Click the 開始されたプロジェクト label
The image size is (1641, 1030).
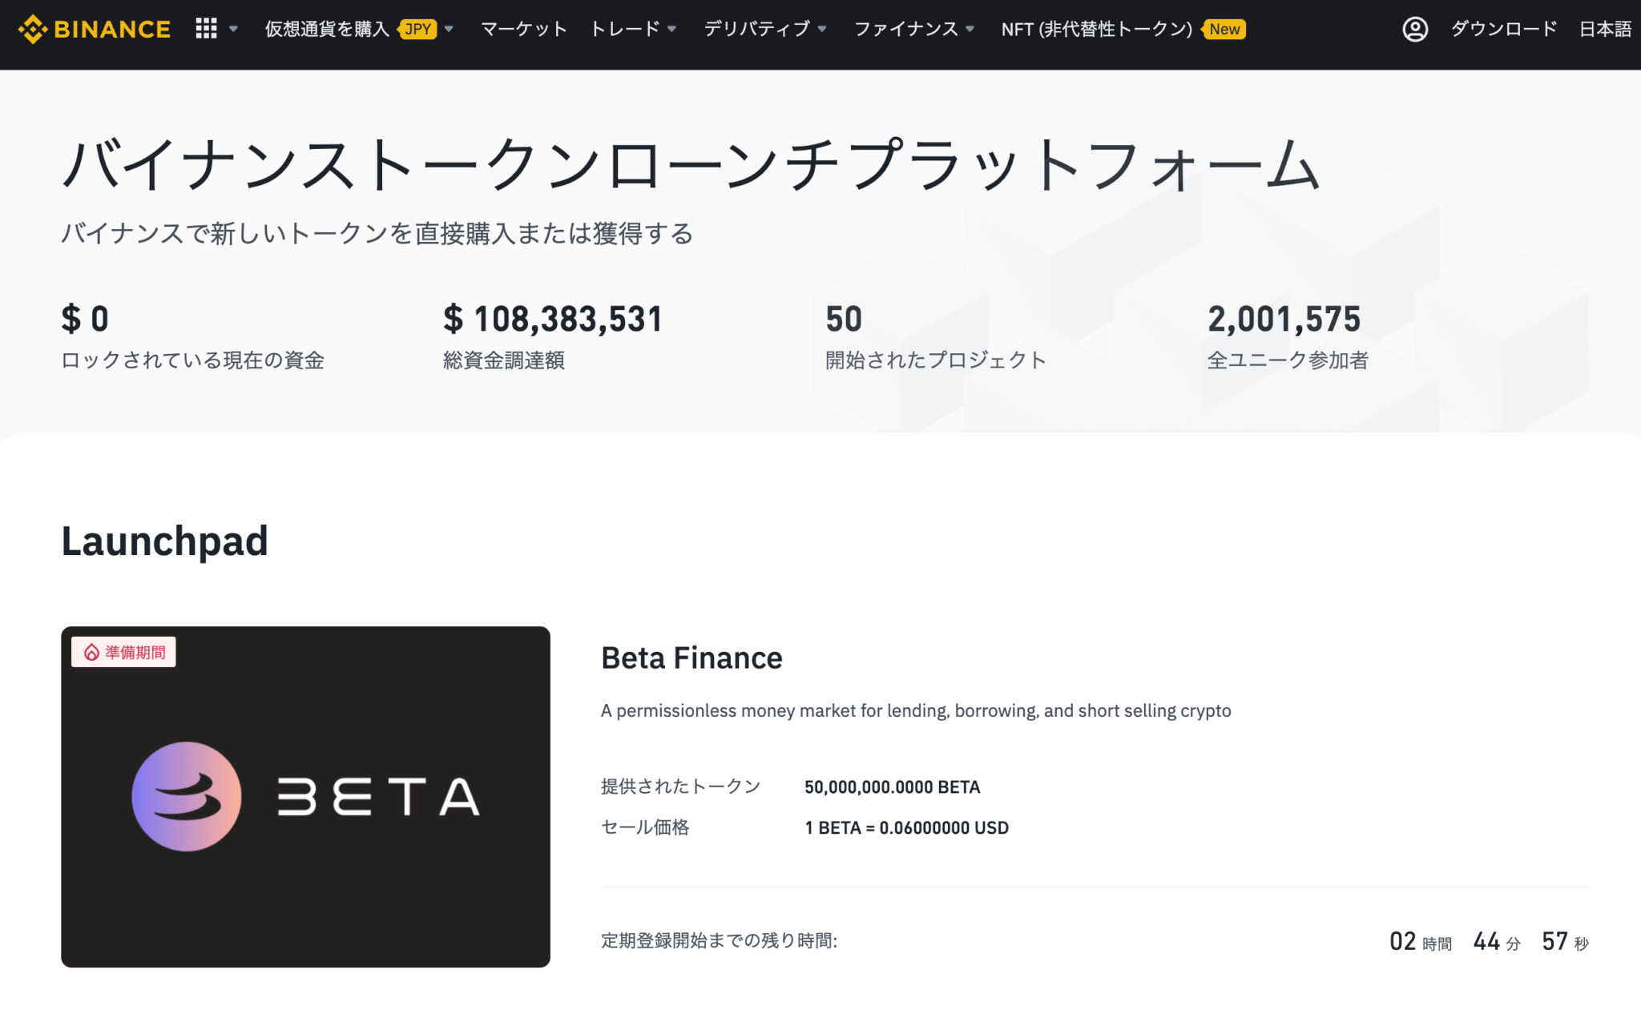[x=935, y=360]
